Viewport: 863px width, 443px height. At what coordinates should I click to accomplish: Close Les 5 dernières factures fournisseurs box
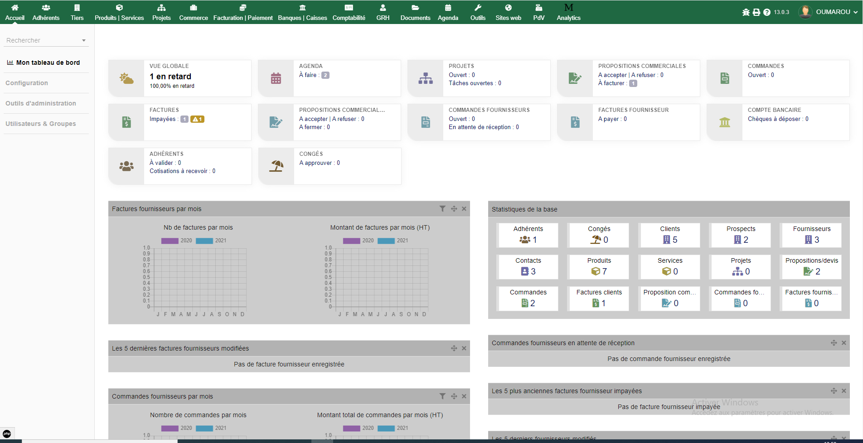tap(464, 348)
